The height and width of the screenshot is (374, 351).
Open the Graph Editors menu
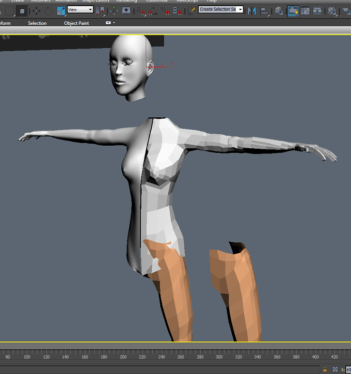[x=95, y=1]
